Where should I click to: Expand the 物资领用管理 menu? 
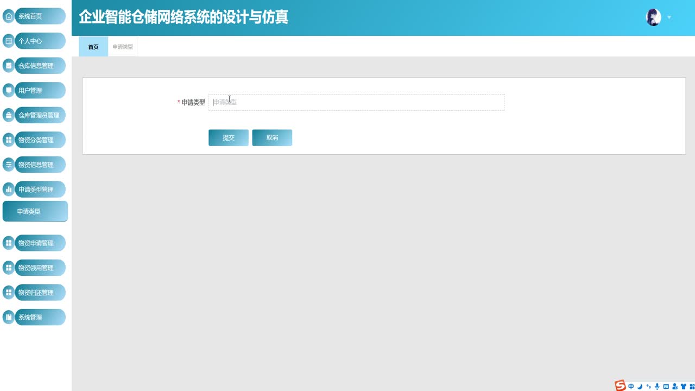tap(40, 268)
